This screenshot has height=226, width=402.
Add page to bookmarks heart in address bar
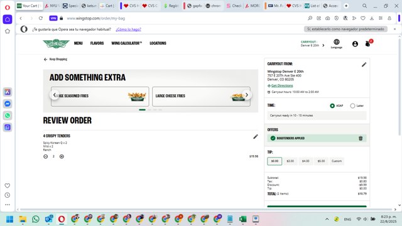point(363,18)
